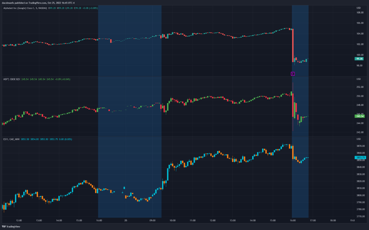Click the 108.00 price axis label
The image size is (369, 230).
(x=360, y=13)
